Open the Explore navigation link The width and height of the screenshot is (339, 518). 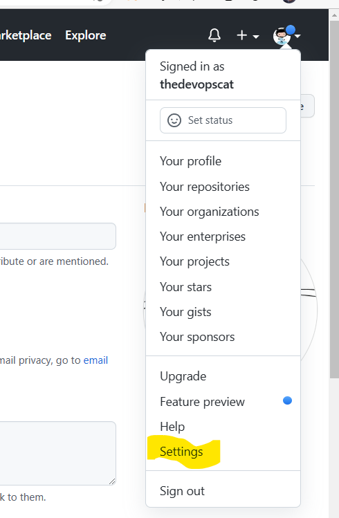point(86,35)
